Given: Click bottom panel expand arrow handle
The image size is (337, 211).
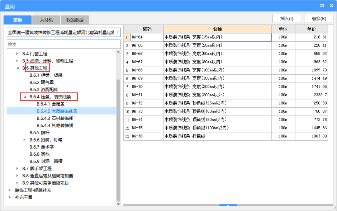Looking at the screenshot, I should click(x=228, y=205).
